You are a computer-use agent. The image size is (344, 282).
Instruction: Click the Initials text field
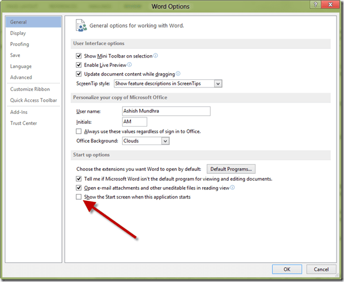[134, 122]
